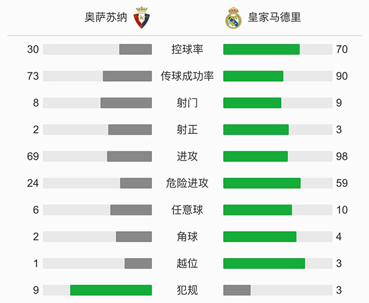Click Osasuna's green fouls bar
The width and height of the screenshot is (369, 303).
pos(111,290)
